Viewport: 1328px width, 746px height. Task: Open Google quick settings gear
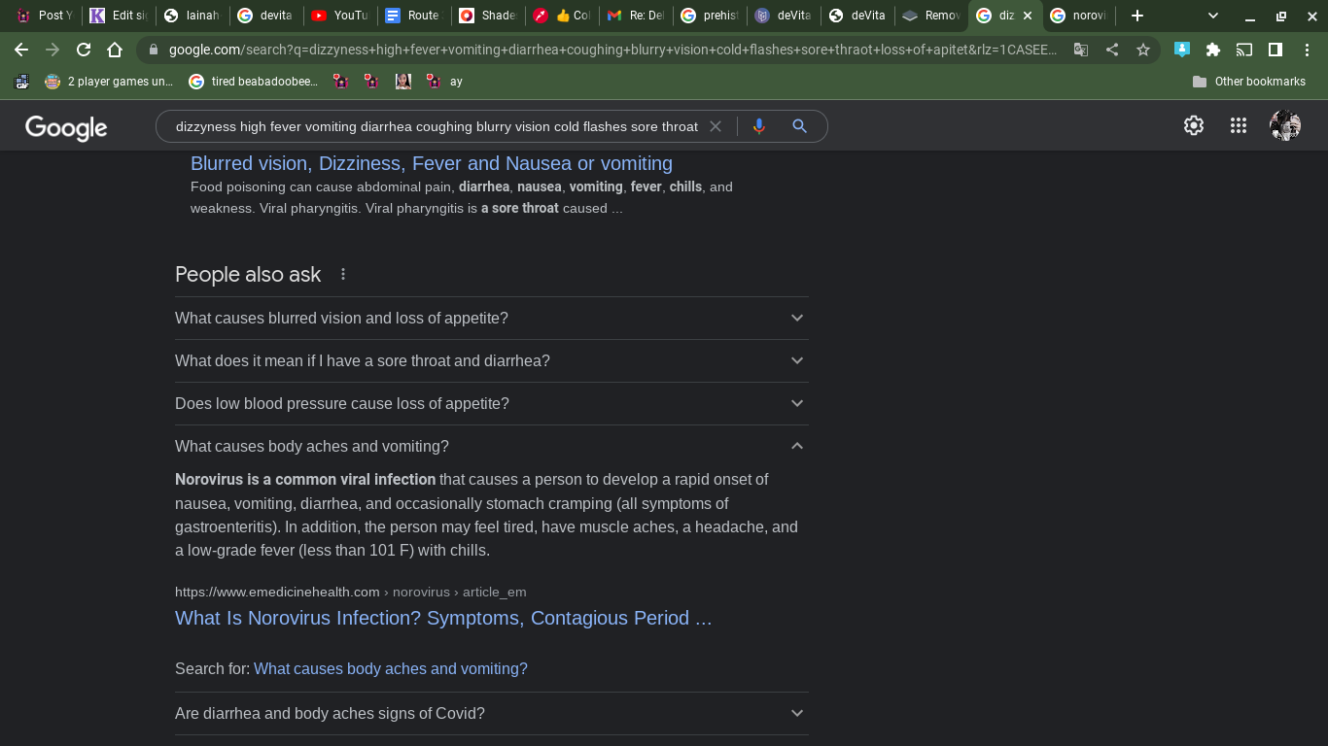[x=1194, y=125]
